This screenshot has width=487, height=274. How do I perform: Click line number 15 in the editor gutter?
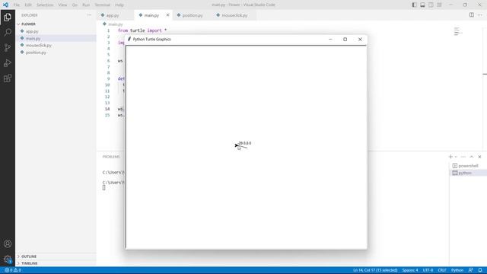click(x=107, y=115)
